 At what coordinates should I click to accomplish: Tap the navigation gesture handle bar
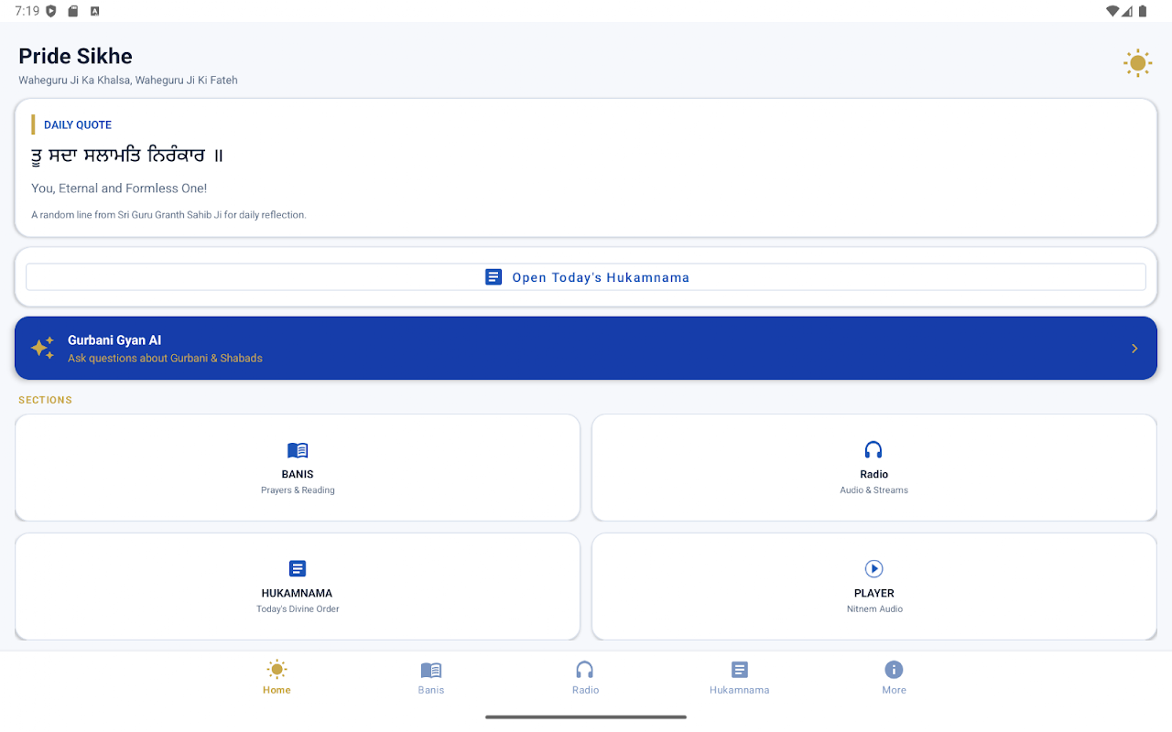coord(586,717)
